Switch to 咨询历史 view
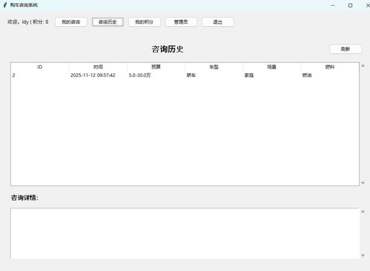 point(108,22)
